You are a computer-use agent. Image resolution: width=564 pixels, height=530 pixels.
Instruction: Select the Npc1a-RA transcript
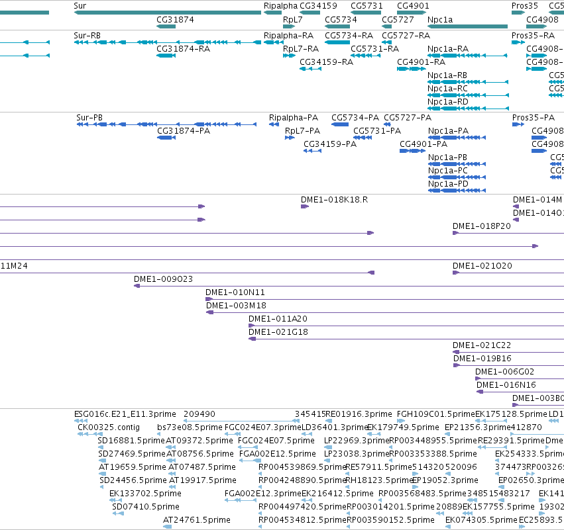coord(468,56)
